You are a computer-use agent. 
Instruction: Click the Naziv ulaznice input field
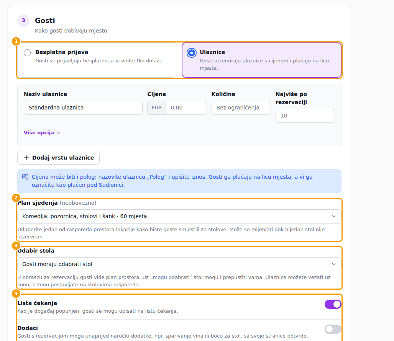83,108
